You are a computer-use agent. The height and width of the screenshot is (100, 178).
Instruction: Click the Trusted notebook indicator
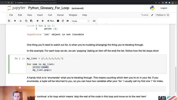[x=145, y=15]
